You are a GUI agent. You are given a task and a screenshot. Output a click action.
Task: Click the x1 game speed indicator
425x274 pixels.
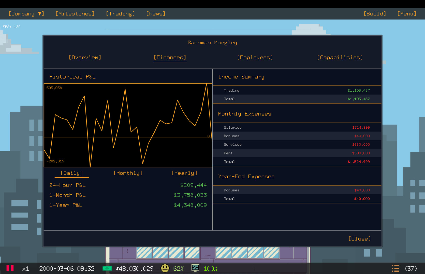(26, 268)
